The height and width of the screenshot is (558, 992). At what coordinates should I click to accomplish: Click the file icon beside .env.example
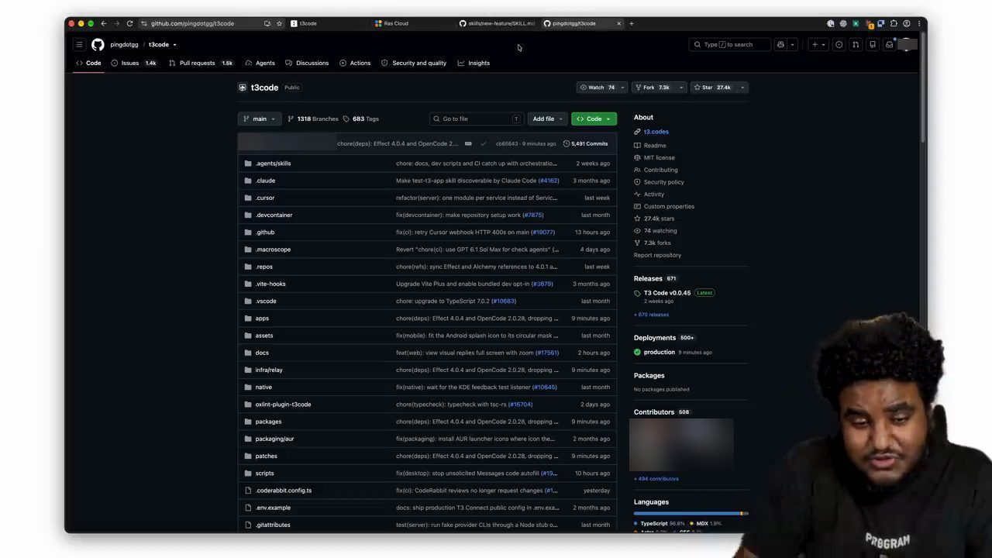pyautogui.click(x=248, y=508)
